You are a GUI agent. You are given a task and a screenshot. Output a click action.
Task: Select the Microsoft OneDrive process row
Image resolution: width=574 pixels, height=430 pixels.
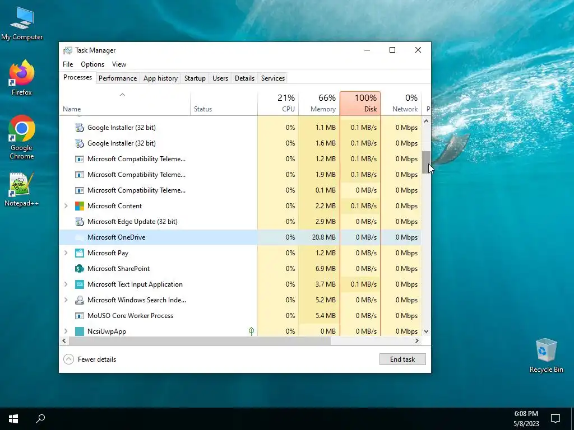click(x=240, y=237)
